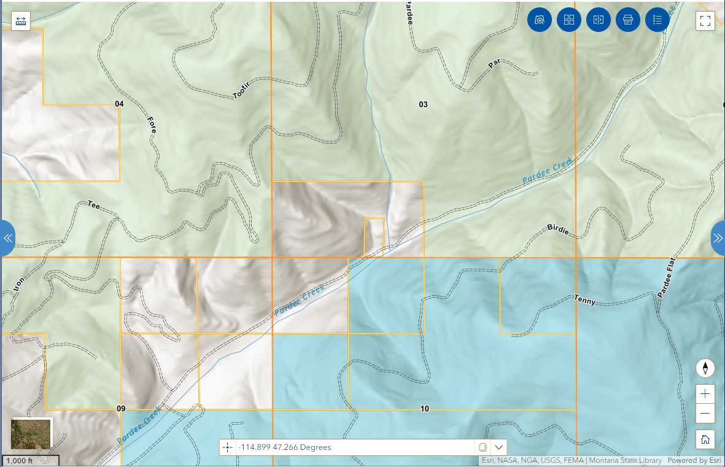The height and width of the screenshot is (467, 725).
Task: Switch to satellite imagery basemap thumbnail
Action: click(x=31, y=434)
